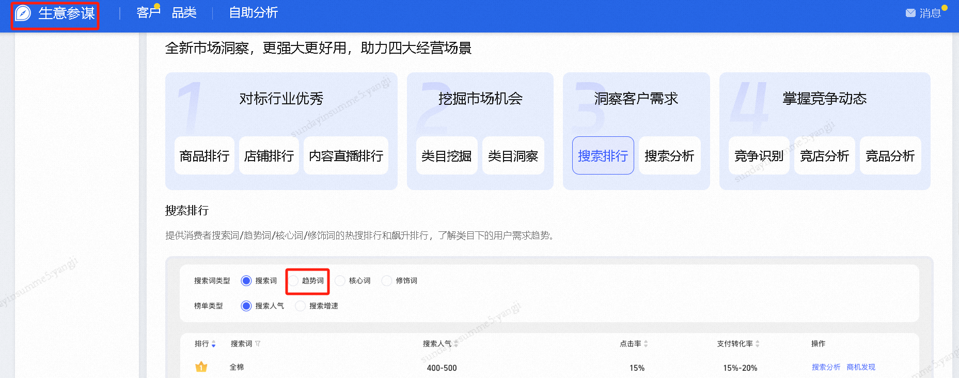Open the 客户 menu

(148, 12)
